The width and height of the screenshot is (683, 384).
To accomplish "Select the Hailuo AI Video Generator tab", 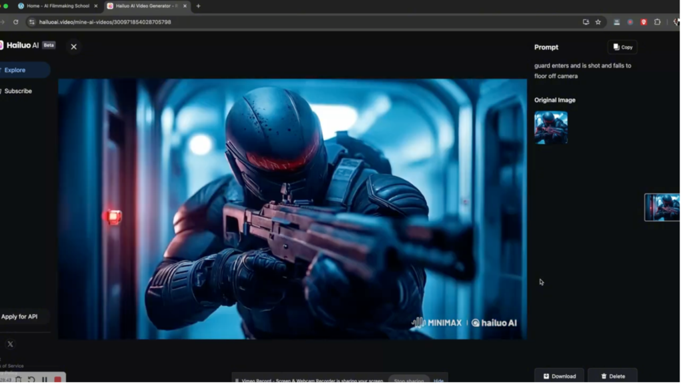I will coord(147,6).
